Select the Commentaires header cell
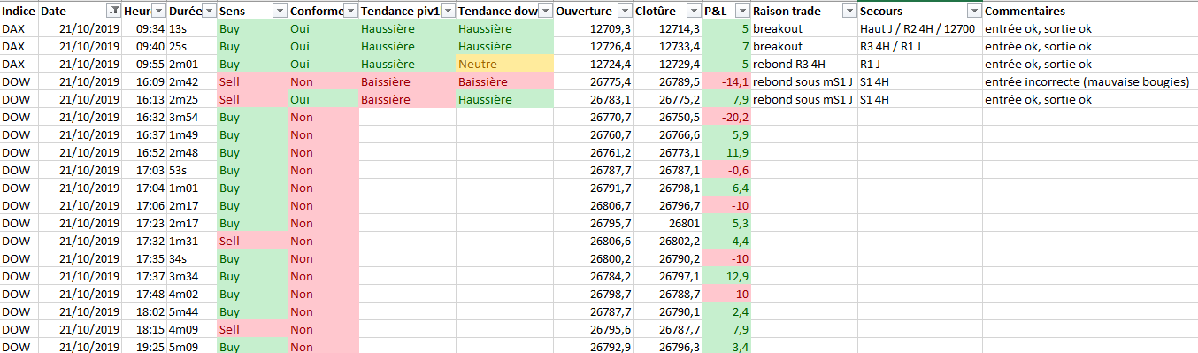The image size is (1198, 353). click(1090, 12)
